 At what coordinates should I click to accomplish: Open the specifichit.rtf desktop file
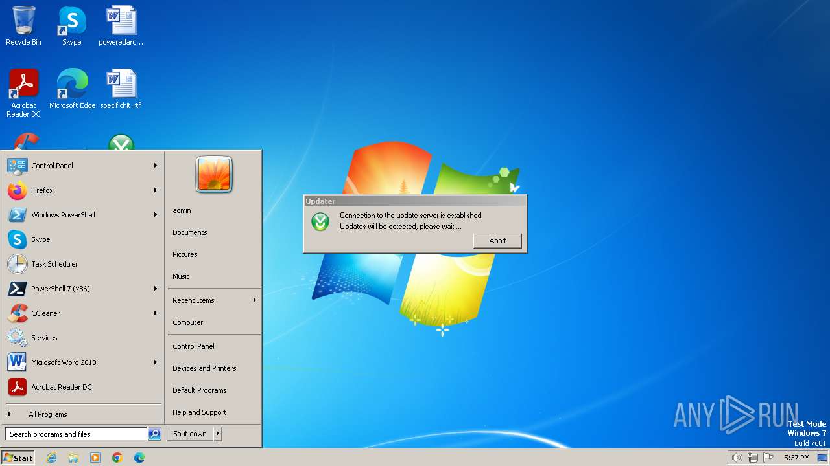[x=121, y=89]
